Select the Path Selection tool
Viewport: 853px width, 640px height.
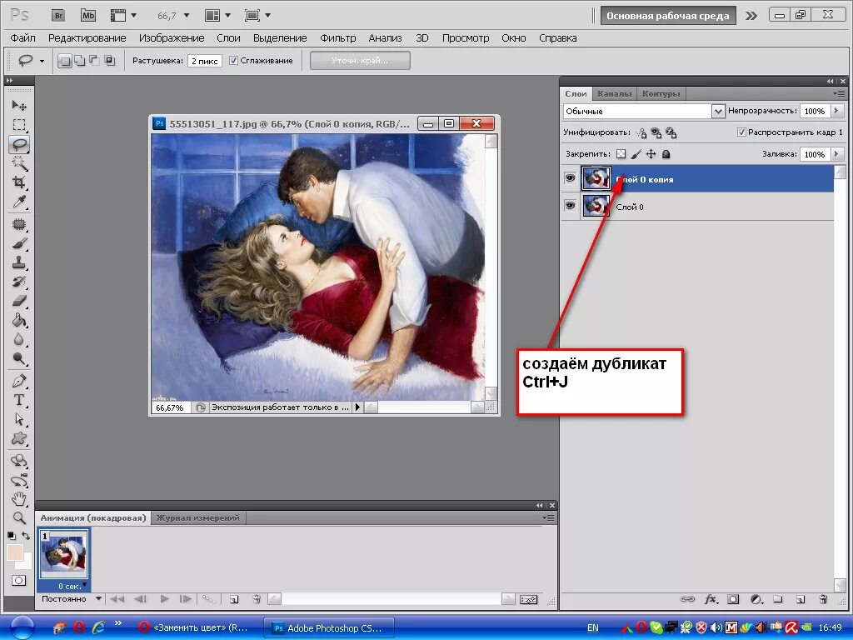[x=19, y=419]
